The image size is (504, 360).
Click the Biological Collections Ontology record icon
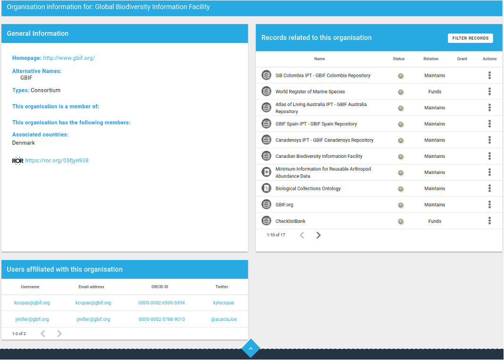pyautogui.click(x=266, y=188)
